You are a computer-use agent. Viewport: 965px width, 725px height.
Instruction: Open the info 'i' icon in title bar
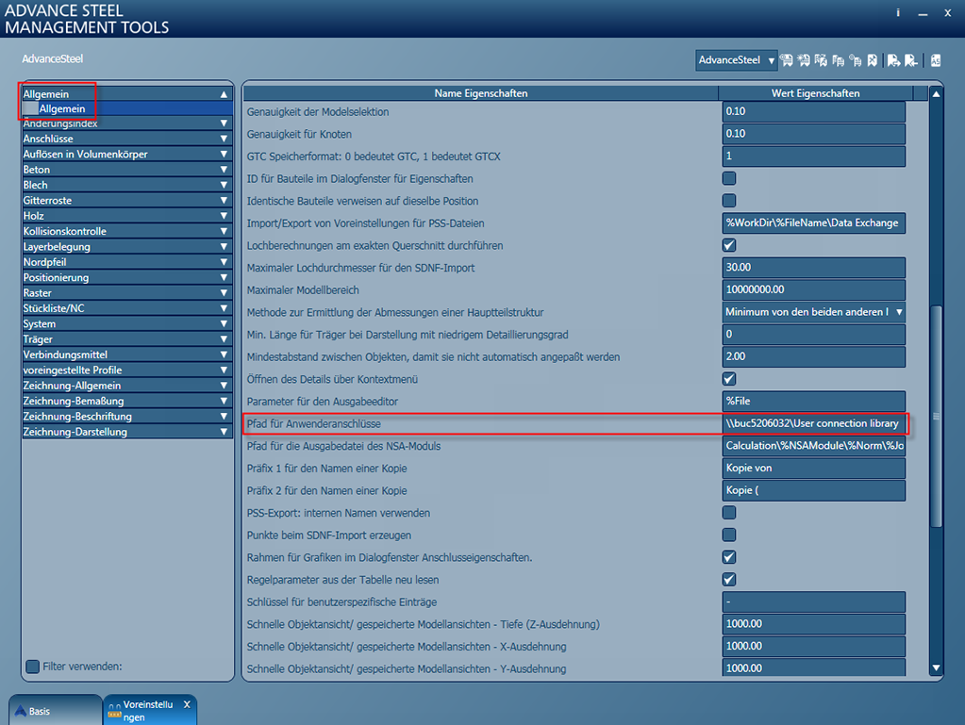pyautogui.click(x=898, y=13)
